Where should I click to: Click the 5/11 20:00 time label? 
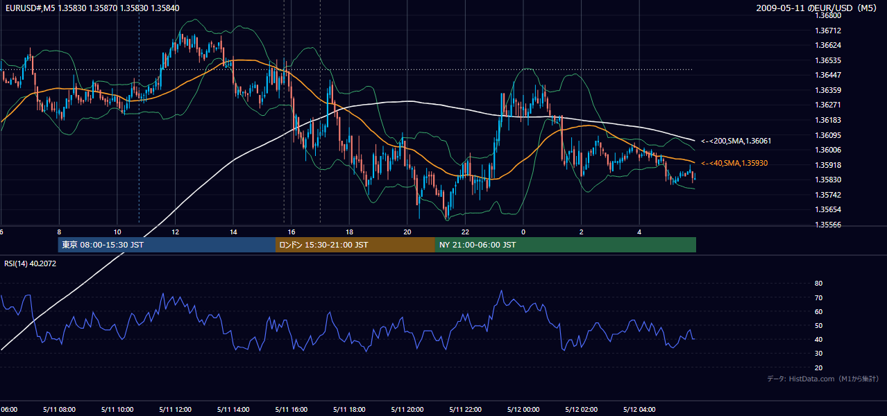pyautogui.click(x=409, y=409)
